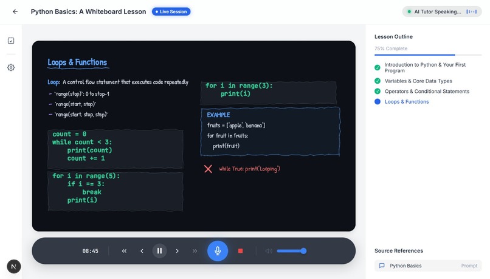Click the red X mark on whiteboard
The width and height of the screenshot is (490, 279).
coord(208,169)
